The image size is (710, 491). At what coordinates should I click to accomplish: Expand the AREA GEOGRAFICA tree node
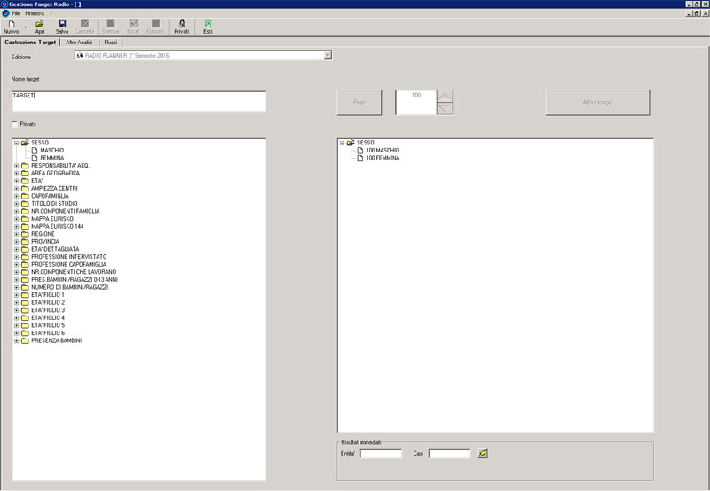click(x=16, y=173)
